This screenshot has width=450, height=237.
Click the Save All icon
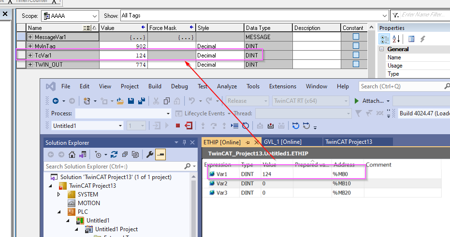(142, 101)
